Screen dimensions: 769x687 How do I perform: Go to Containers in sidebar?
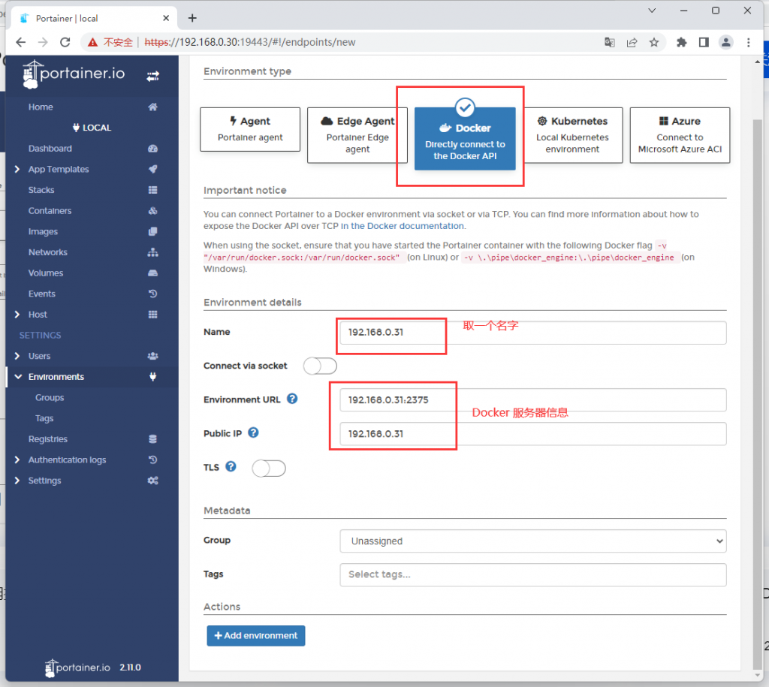[x=50, y=211]
